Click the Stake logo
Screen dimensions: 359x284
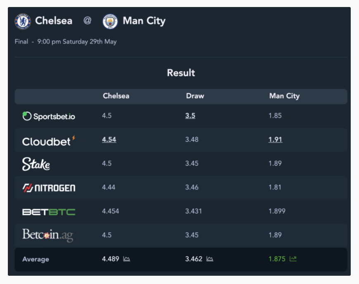[36, 164]
